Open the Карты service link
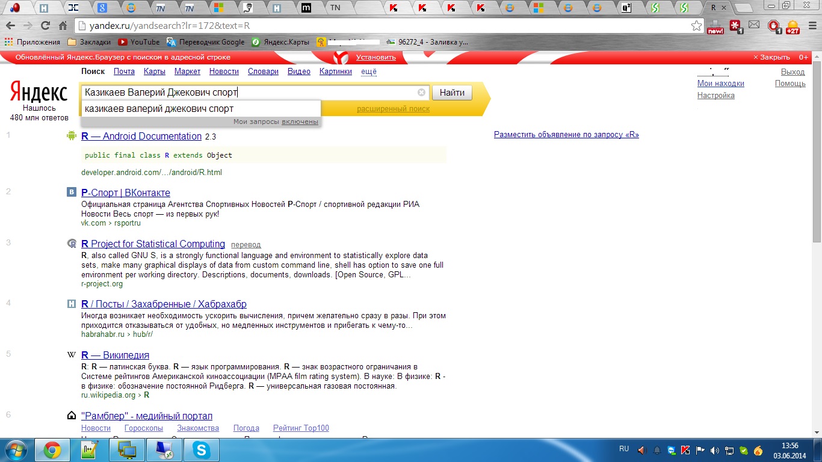The width and height of the screenshot is (822, 462). point(155,71)
